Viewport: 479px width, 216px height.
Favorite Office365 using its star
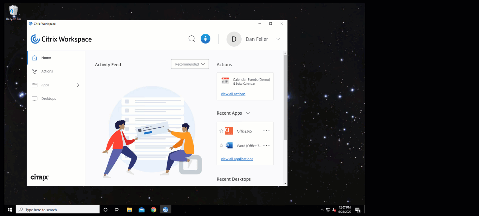[221, 131]
